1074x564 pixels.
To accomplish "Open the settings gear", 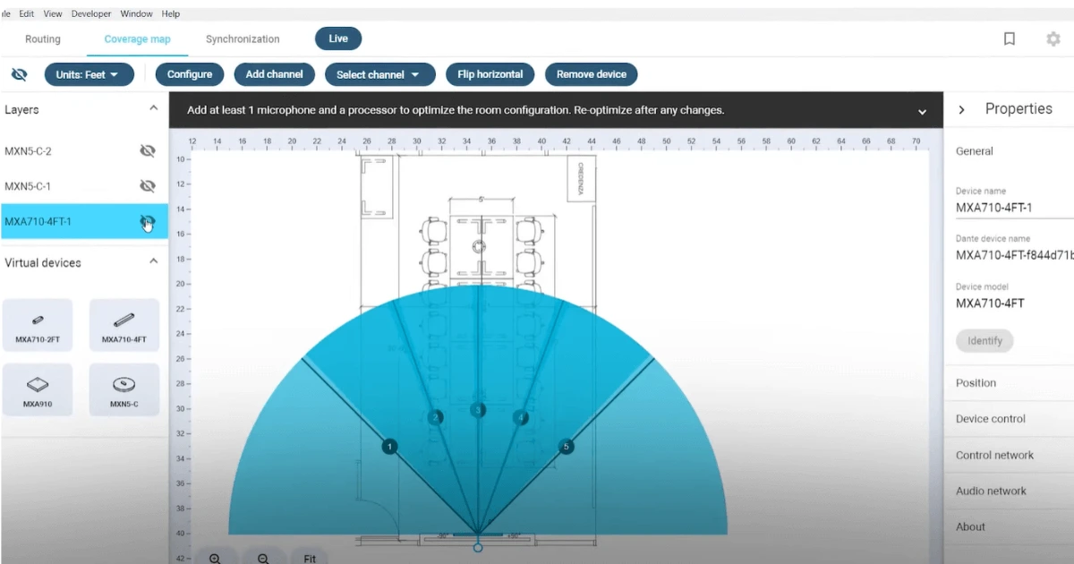I will (1053, 39).
